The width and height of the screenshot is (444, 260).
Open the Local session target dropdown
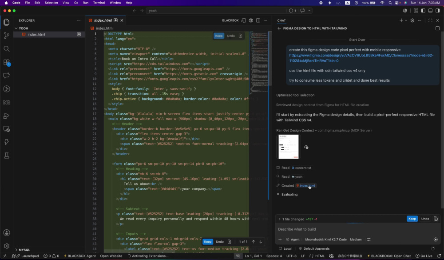[285, 248]
